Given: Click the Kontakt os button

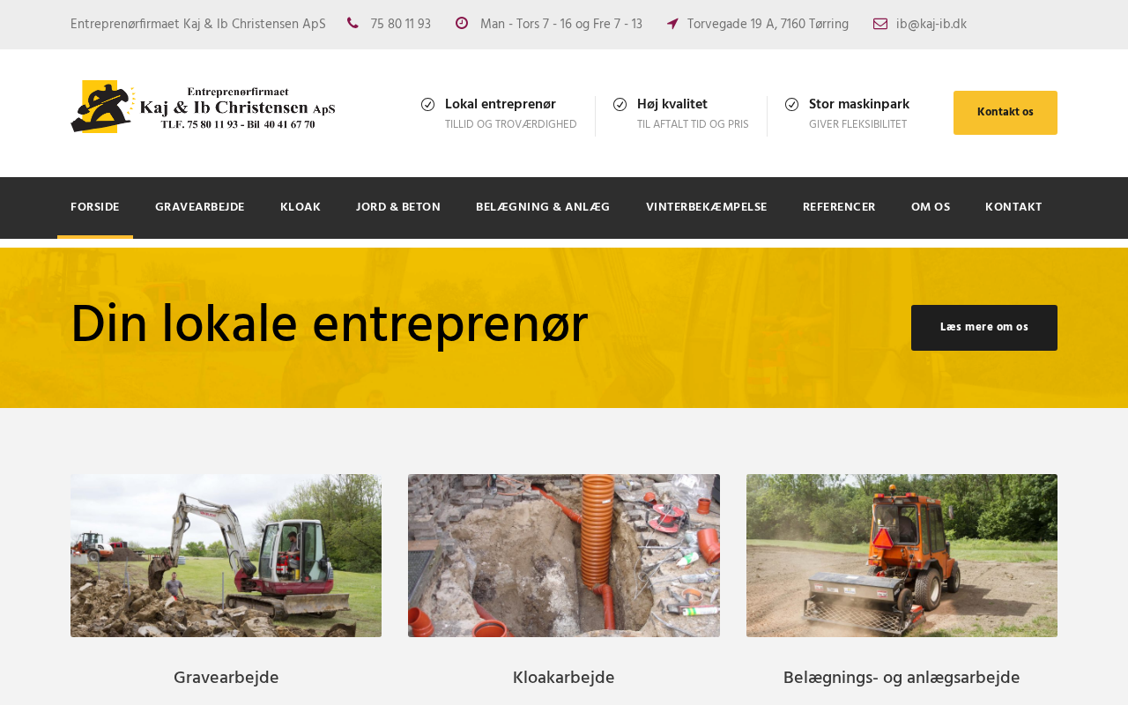Looking at the screenshot, I should [1006, 113].
